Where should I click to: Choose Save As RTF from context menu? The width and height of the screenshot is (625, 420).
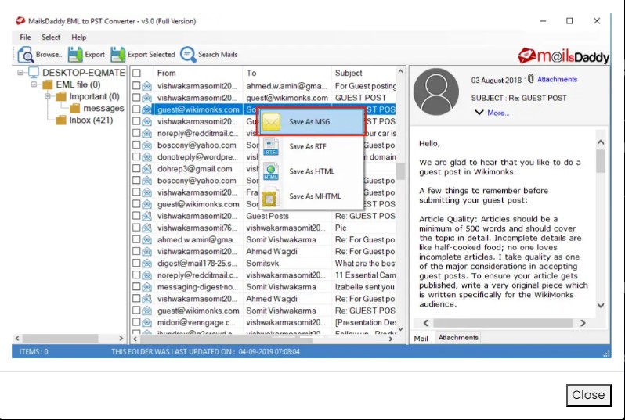point(312,146)
